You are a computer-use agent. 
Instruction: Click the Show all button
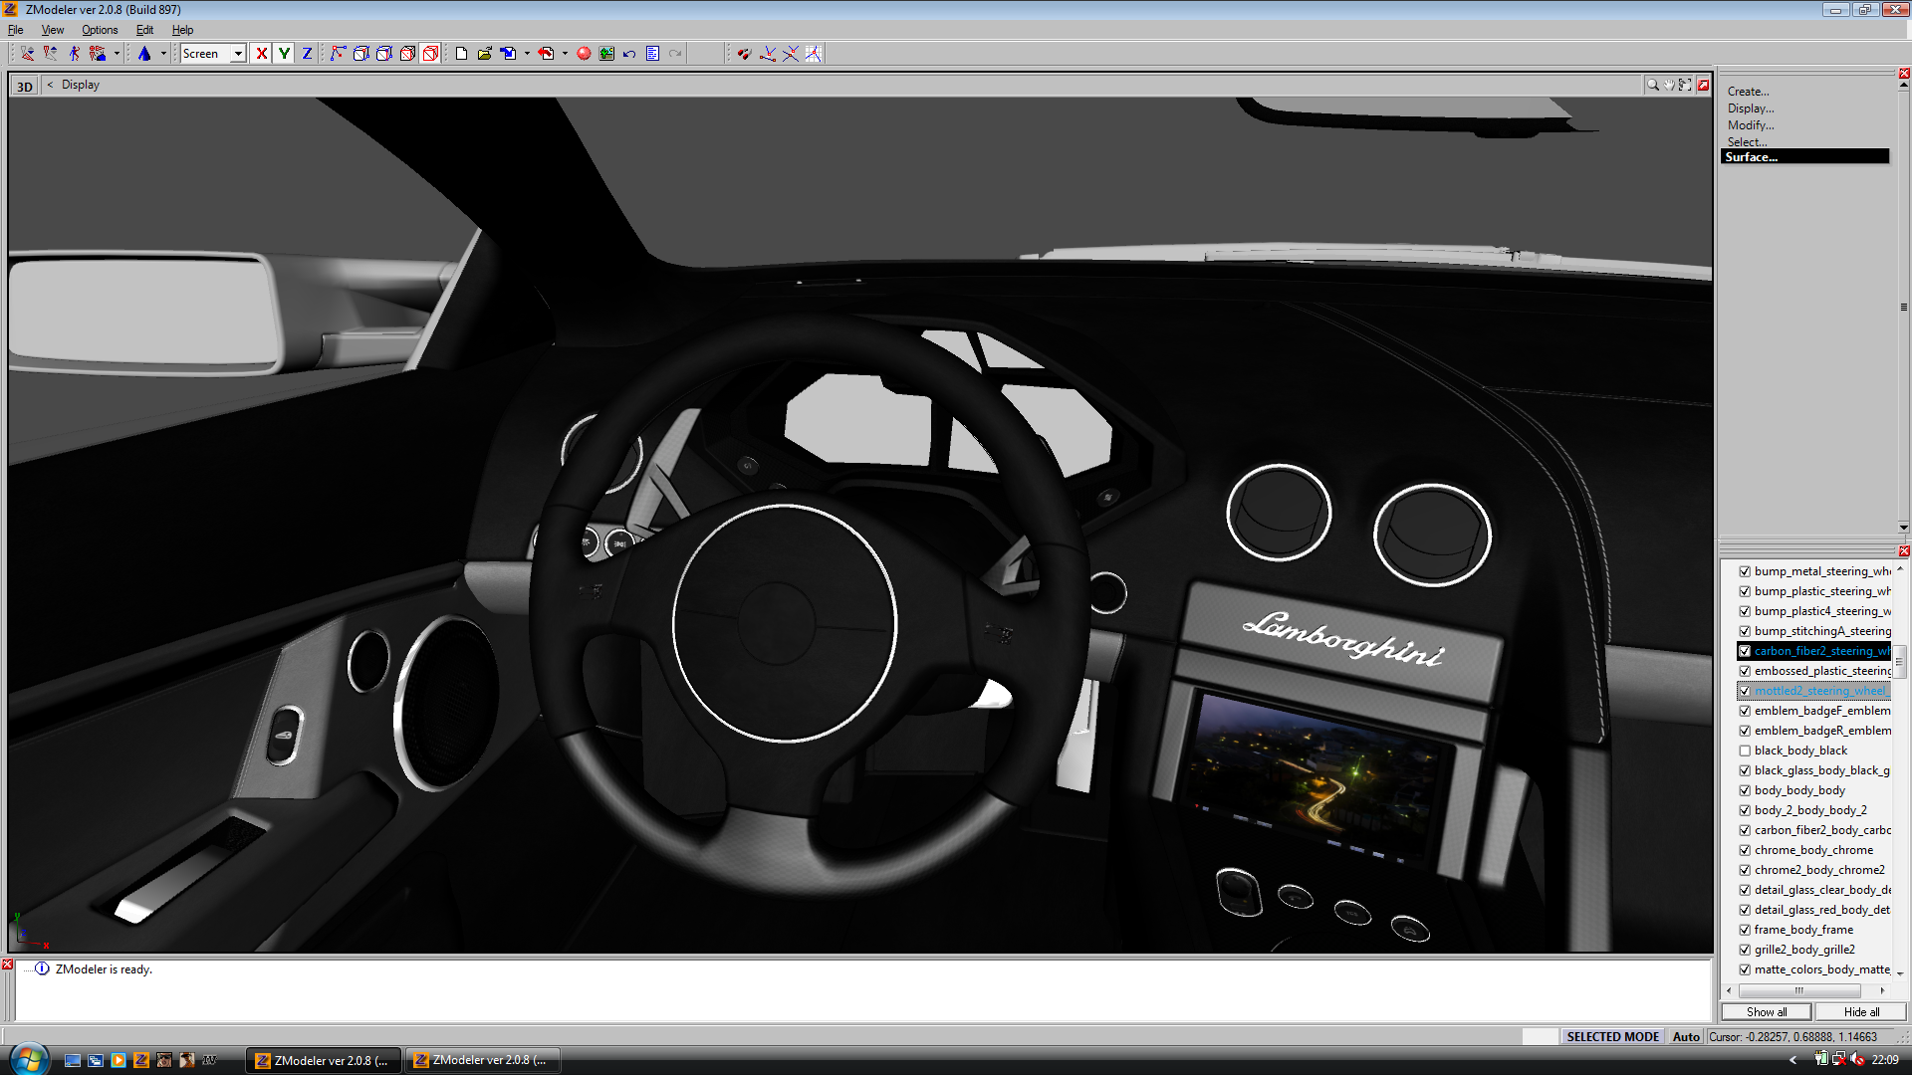point(1767,1011)
